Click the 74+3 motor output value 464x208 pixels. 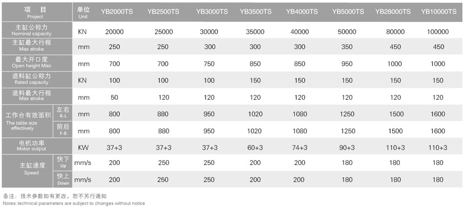[299, 148]
